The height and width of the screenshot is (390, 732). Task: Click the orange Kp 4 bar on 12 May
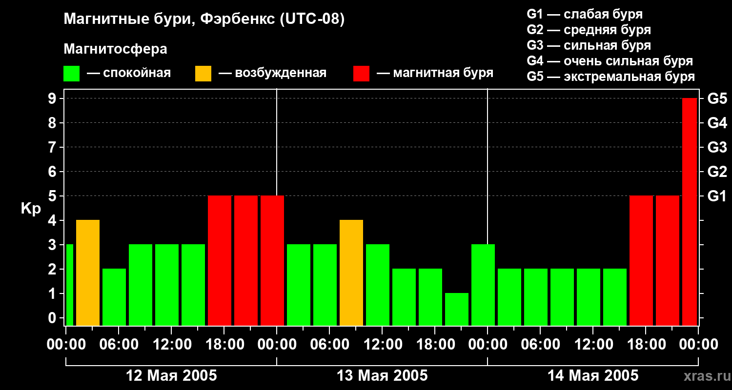[x=88, y=273]
